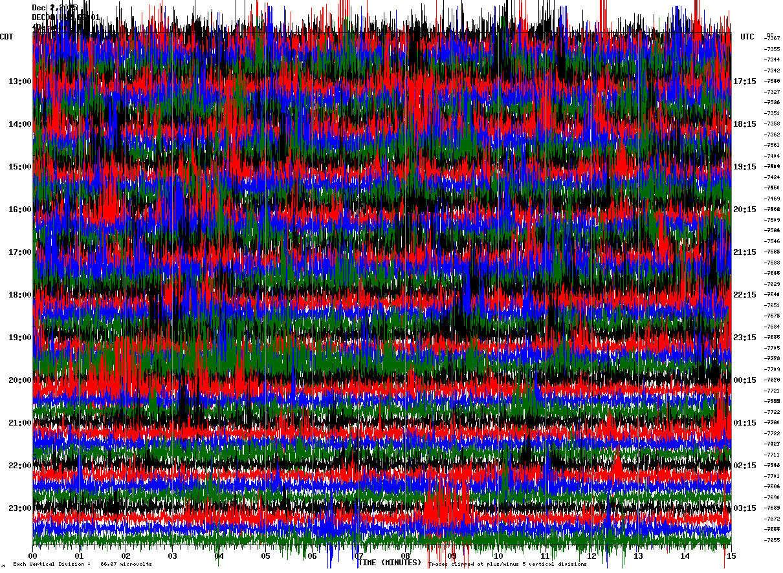
Task: Click the 23:15 UTC time label
Action: click(745, 338)
